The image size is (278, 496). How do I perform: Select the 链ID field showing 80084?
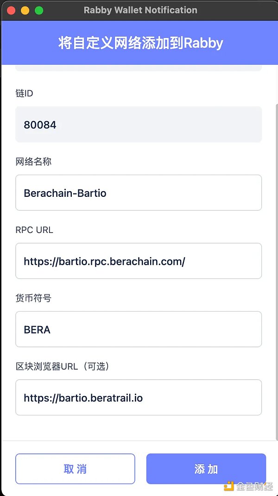click(x=139, y=124)
